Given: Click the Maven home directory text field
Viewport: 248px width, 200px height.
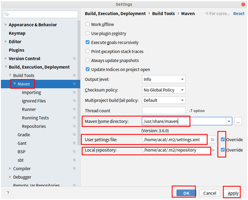Looking at the screenshot, I should coord(184,122).
